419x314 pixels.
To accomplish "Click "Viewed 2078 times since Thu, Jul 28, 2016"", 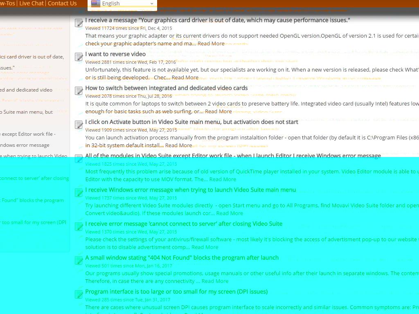I will 128,96.
